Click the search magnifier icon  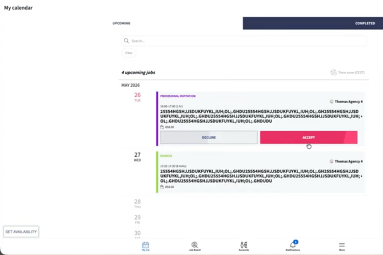coord(126,41)
